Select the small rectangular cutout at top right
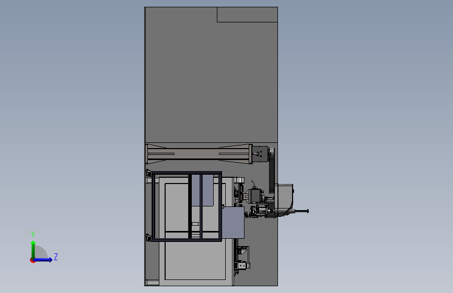 247,15
